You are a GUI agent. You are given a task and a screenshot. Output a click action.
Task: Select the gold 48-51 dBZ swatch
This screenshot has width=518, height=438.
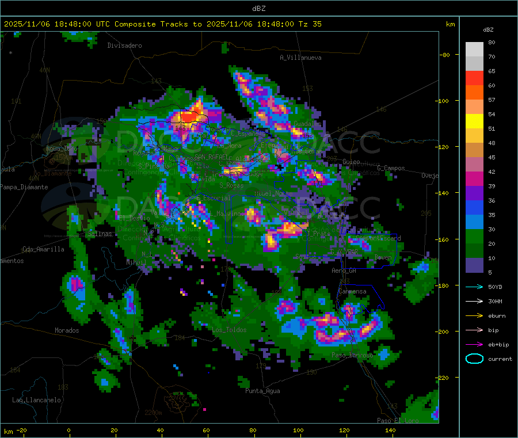pyautogui.click(x=474, y=135)
